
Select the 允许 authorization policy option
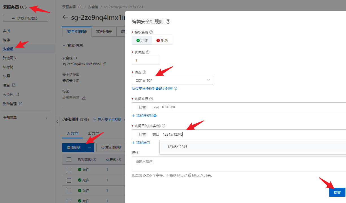click(x=142, y=40)
